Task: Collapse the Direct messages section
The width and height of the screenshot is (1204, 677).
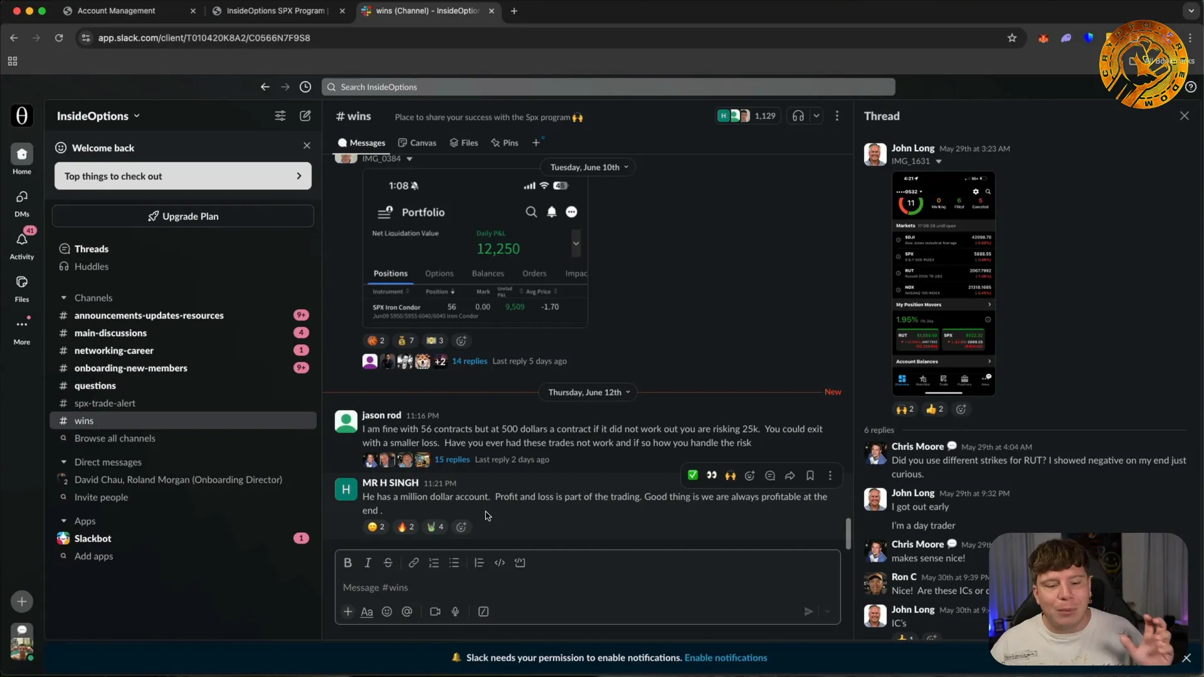Action: pyautogui.click(x=63, y=462)
